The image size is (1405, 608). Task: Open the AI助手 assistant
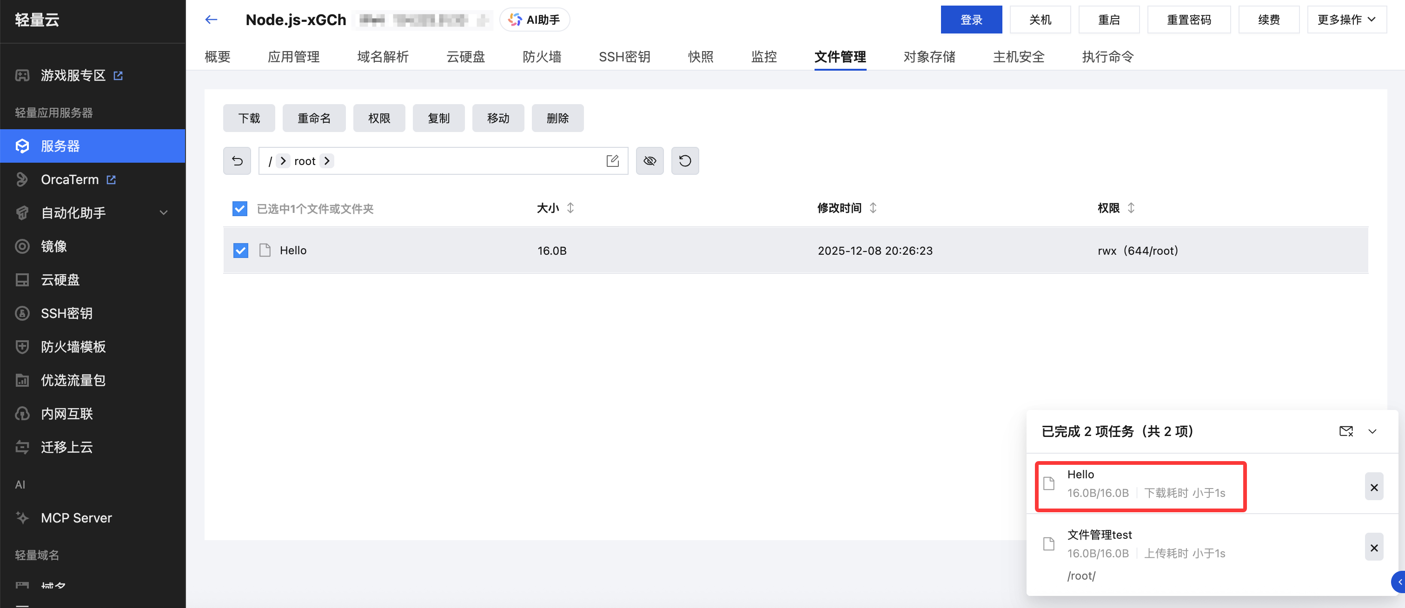(535, 20)
